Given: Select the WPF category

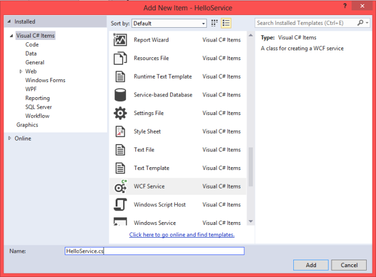Looking at the screenshot, I should (x=31, y=89).
